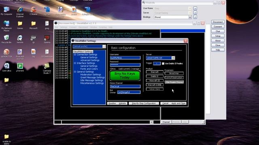Viewport: 259px width, 145px height.
Task: Select Fonts and Colors in settings tree
Action: 89,69
